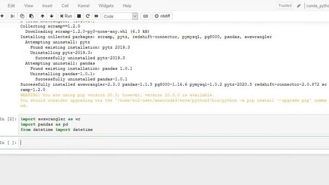Click the line 'from datetime import datetime'
329x185 pixels.
57,129
